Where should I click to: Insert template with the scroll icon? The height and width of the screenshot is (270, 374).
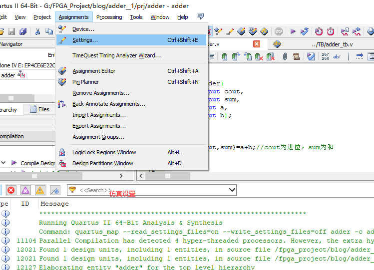coord(296,56)
